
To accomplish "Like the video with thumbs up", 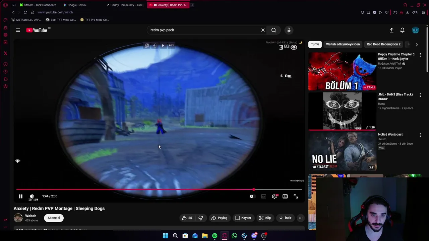I will 187,218.
